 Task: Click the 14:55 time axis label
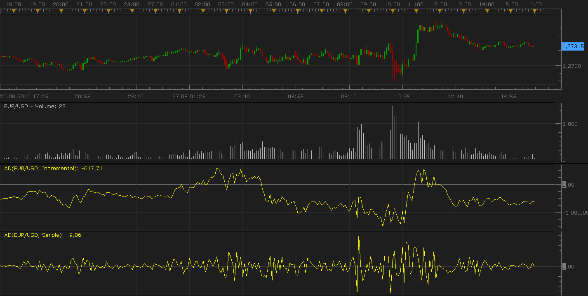click(x=508, y=97)
